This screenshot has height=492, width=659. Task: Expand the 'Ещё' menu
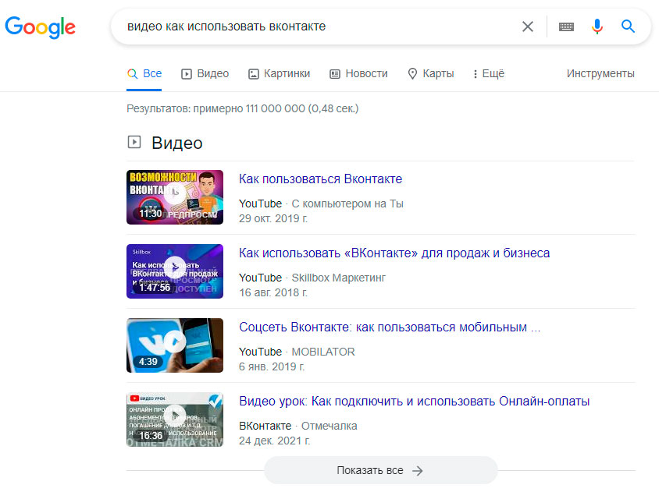[488, 73]
